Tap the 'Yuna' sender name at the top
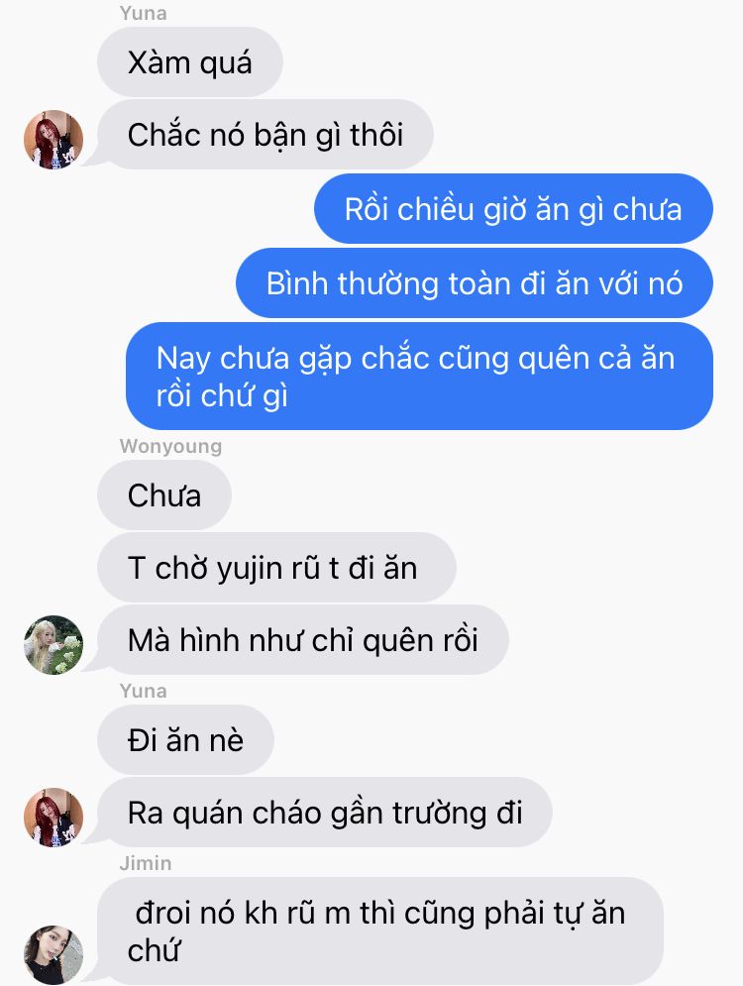This screenshot has height=986, width=743. tap(144, 13)
